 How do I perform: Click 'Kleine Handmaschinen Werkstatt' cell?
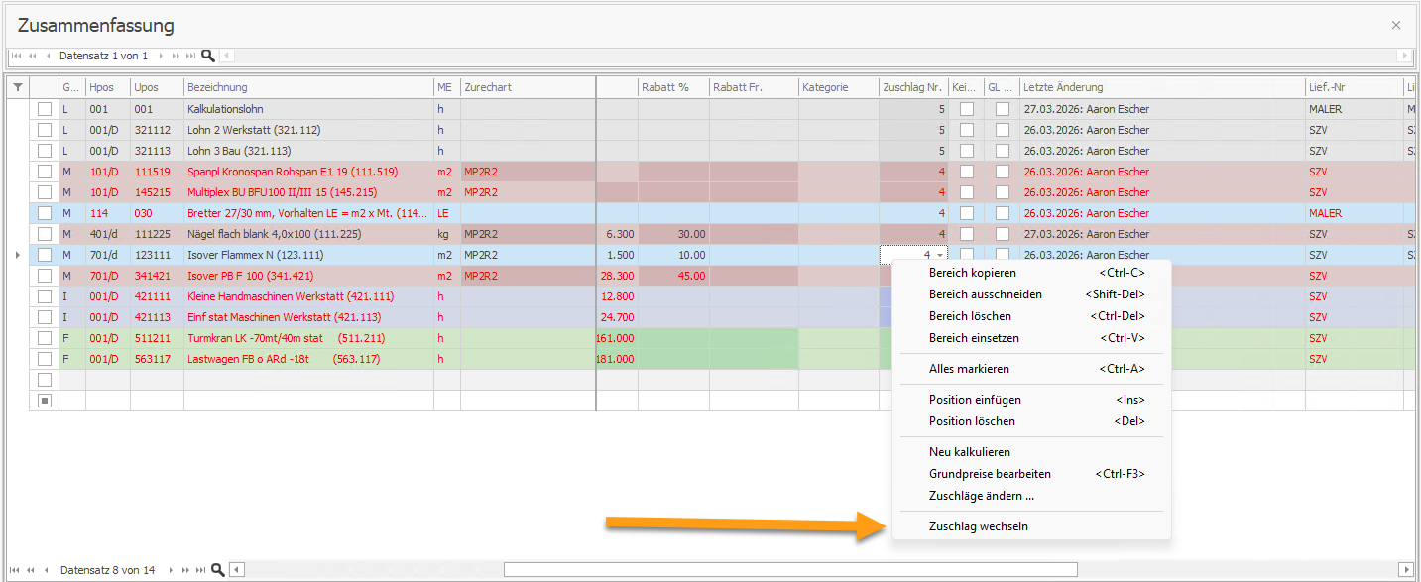coord(308,296)
